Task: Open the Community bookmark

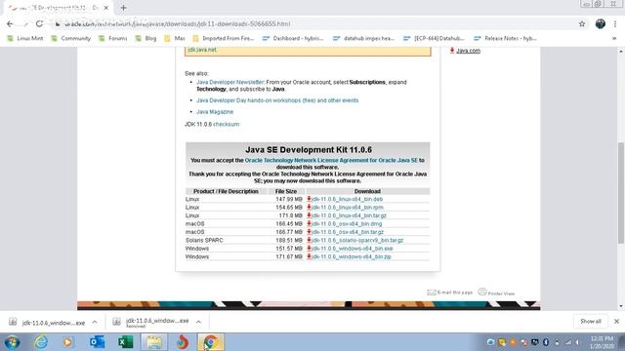Action: click(x=71, y=38)
